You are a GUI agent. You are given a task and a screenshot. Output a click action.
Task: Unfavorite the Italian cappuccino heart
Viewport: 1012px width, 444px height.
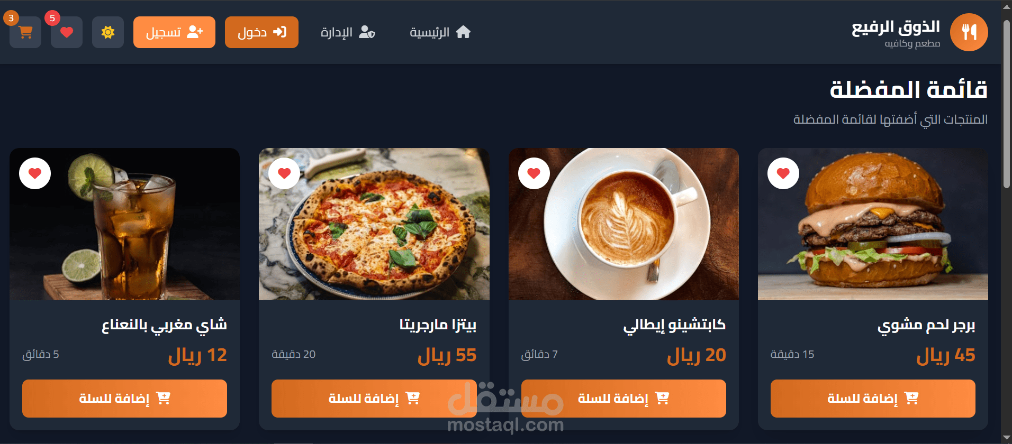click(x=534, y=173)
